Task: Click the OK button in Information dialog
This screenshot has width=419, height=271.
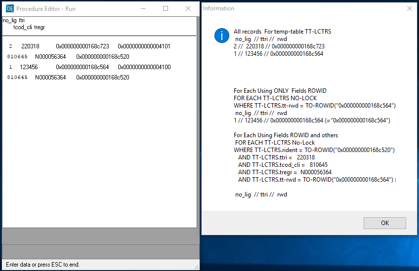Action: pyautogui.click(x=384, y=223)
